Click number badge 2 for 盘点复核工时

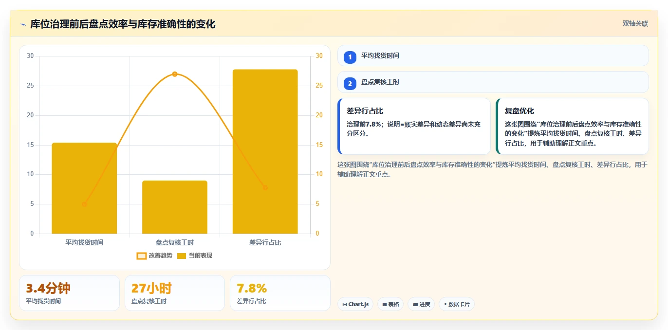point(350,84)
